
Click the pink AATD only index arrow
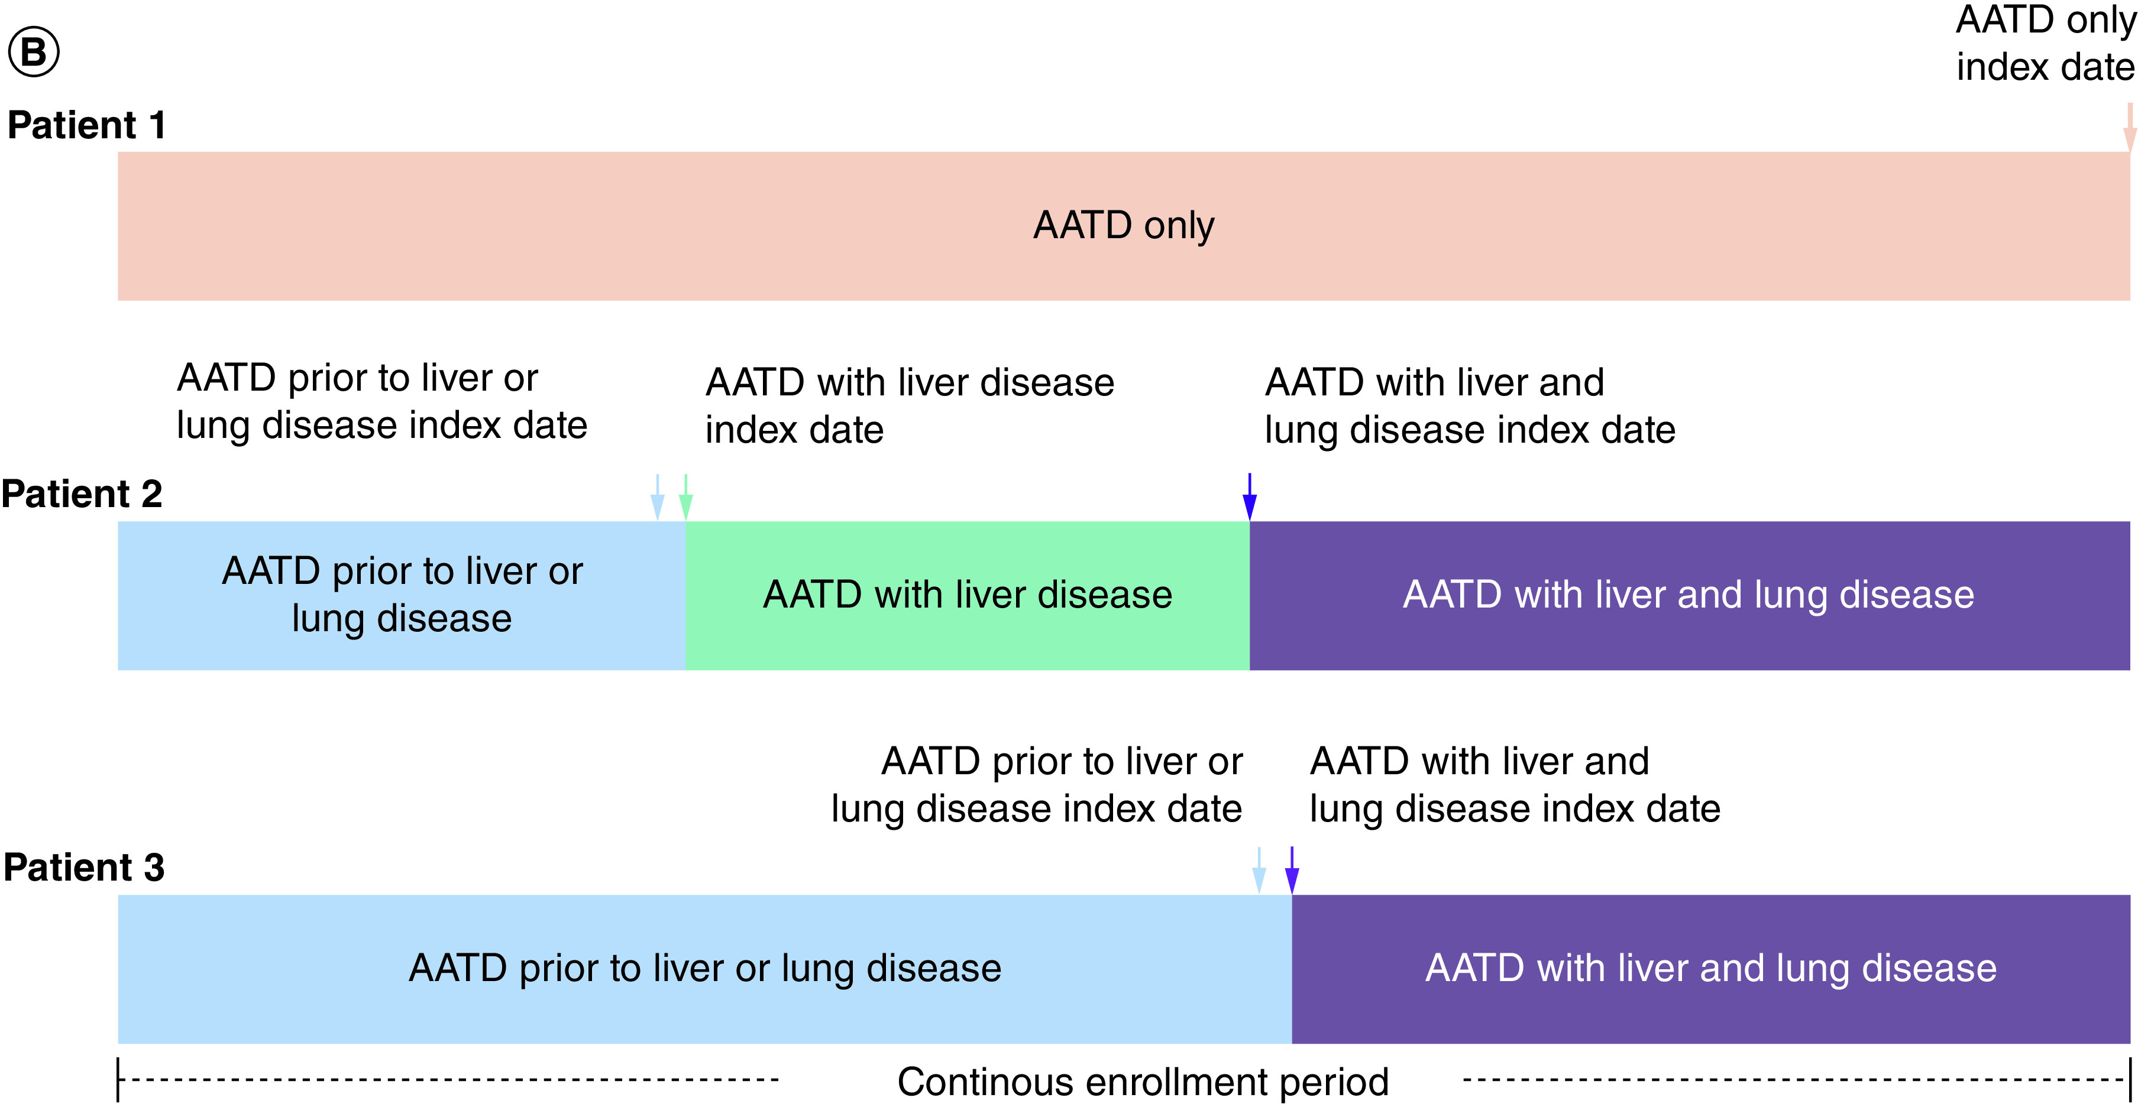[2129, 129]
